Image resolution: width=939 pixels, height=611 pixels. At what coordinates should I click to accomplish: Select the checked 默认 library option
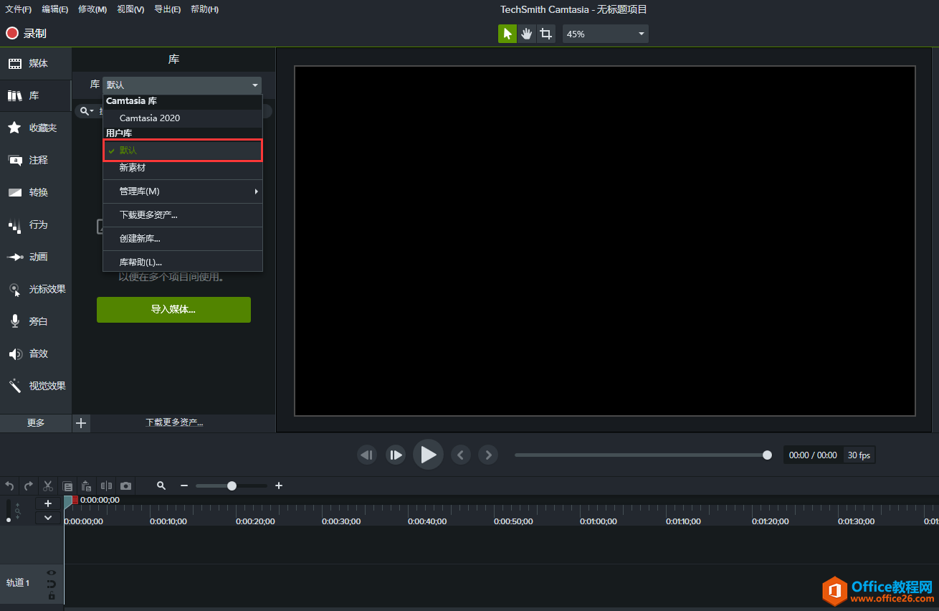coord(183,151)
